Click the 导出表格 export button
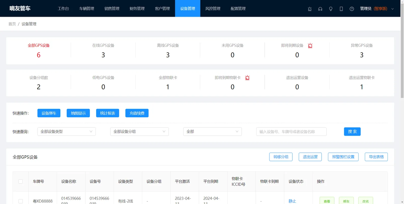This screenshot has width=404, height=204. coord(376,157)
